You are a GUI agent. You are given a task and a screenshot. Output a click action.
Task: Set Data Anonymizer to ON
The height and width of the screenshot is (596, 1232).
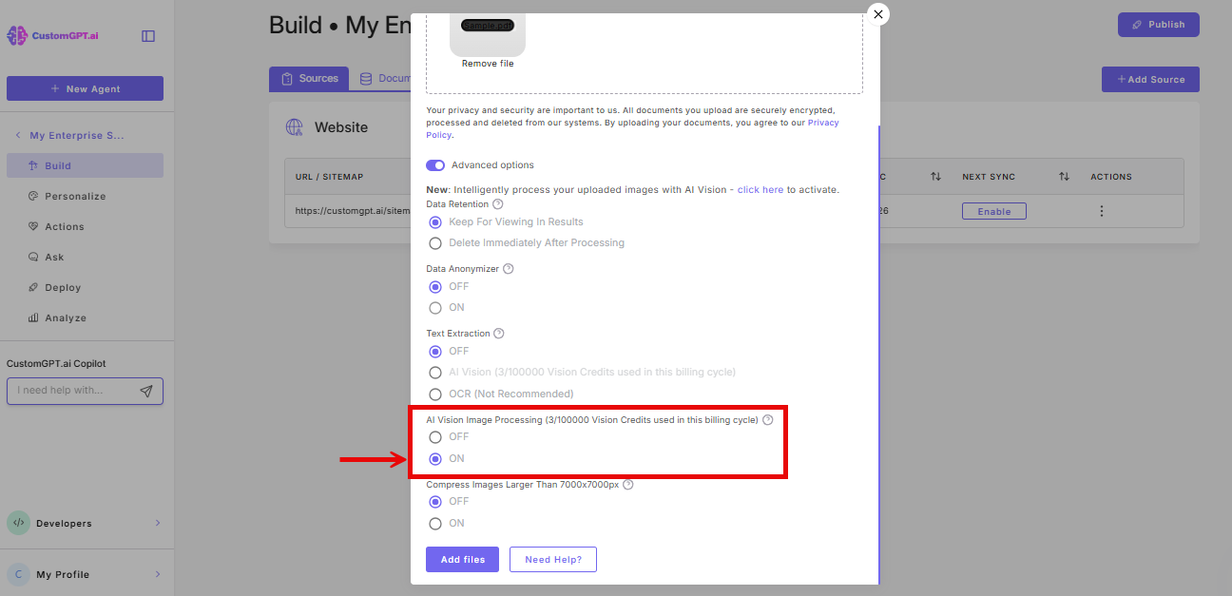click(435, 308)
